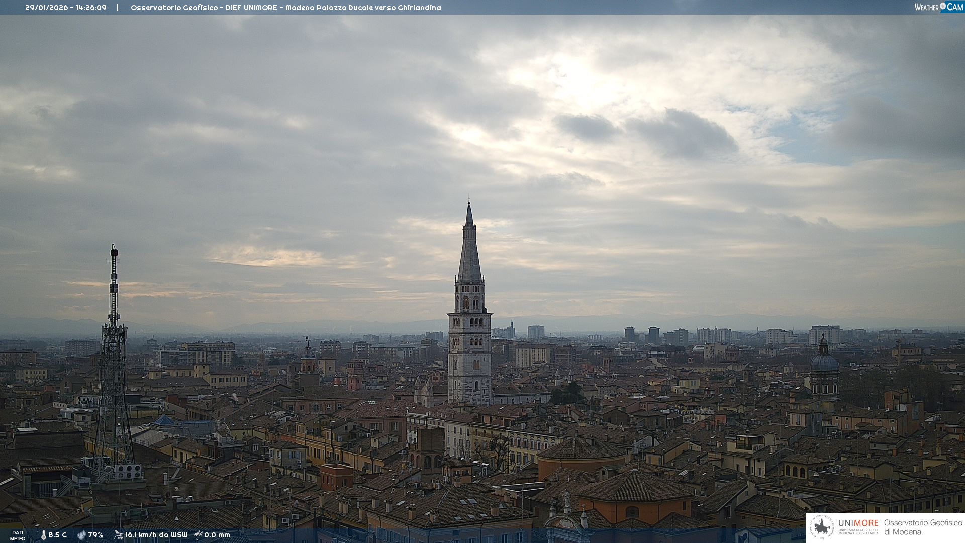
Task: Click the thermometer temperature icon
Action: click(x=43, y=535)
